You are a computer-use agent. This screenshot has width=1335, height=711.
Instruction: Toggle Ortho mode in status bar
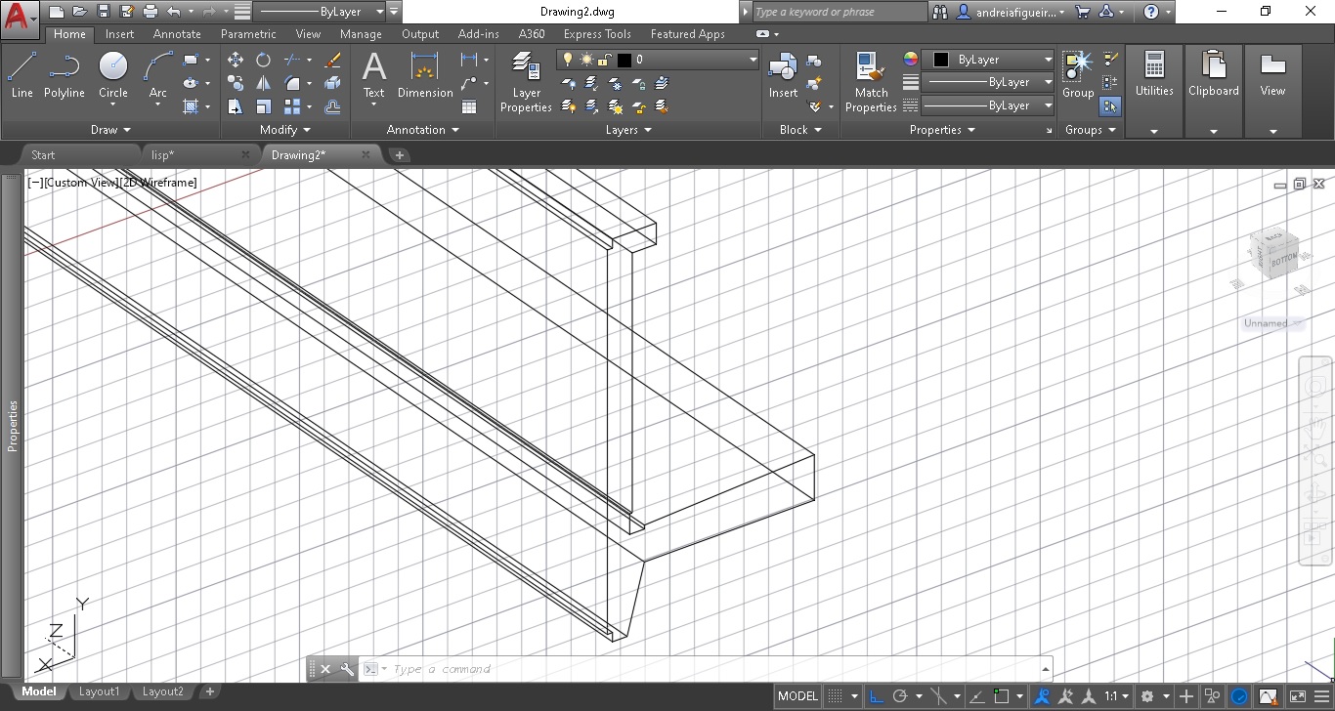pyautogui.click(x=876, y=696)
